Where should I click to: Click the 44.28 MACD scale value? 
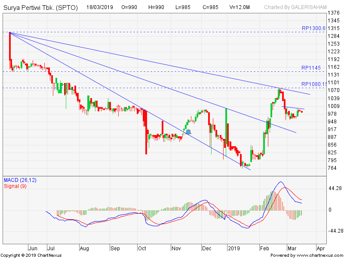pyautogui.click(x=335, y=189)
